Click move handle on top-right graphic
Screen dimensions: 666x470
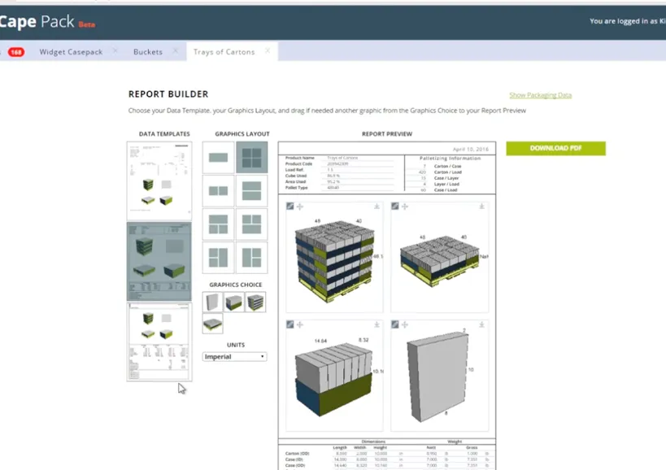(x=405, y=207)
